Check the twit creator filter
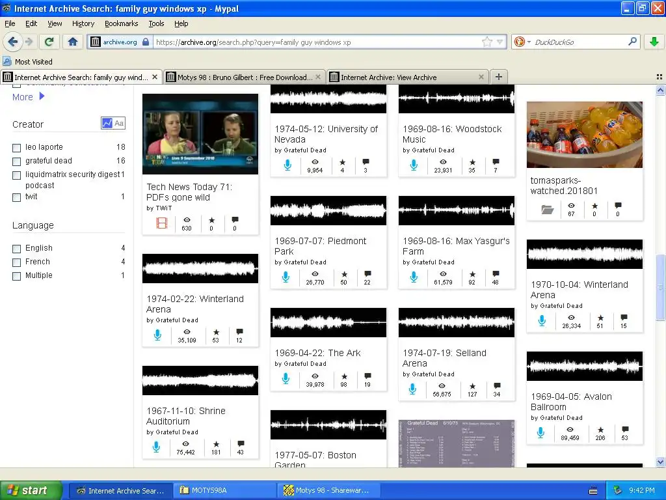 pos(16,197)
